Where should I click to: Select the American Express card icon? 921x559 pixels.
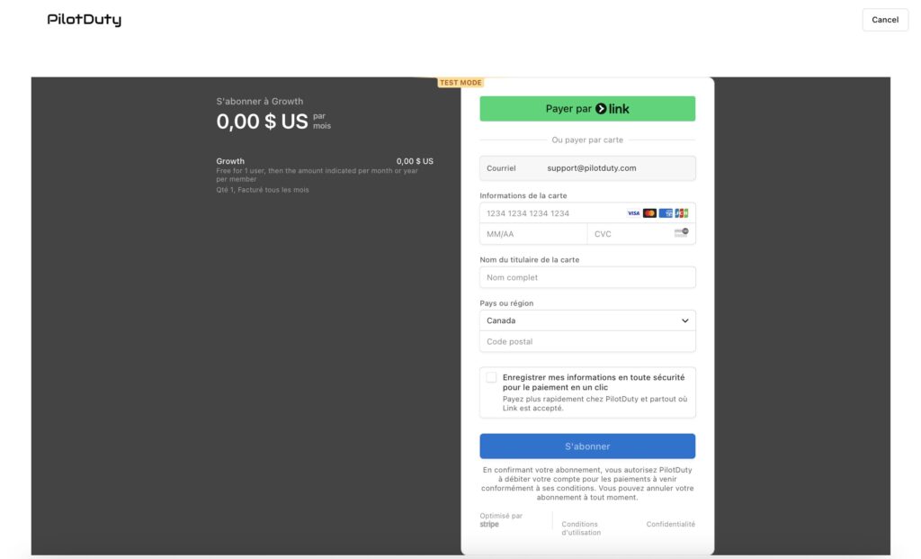pos(666,212)
